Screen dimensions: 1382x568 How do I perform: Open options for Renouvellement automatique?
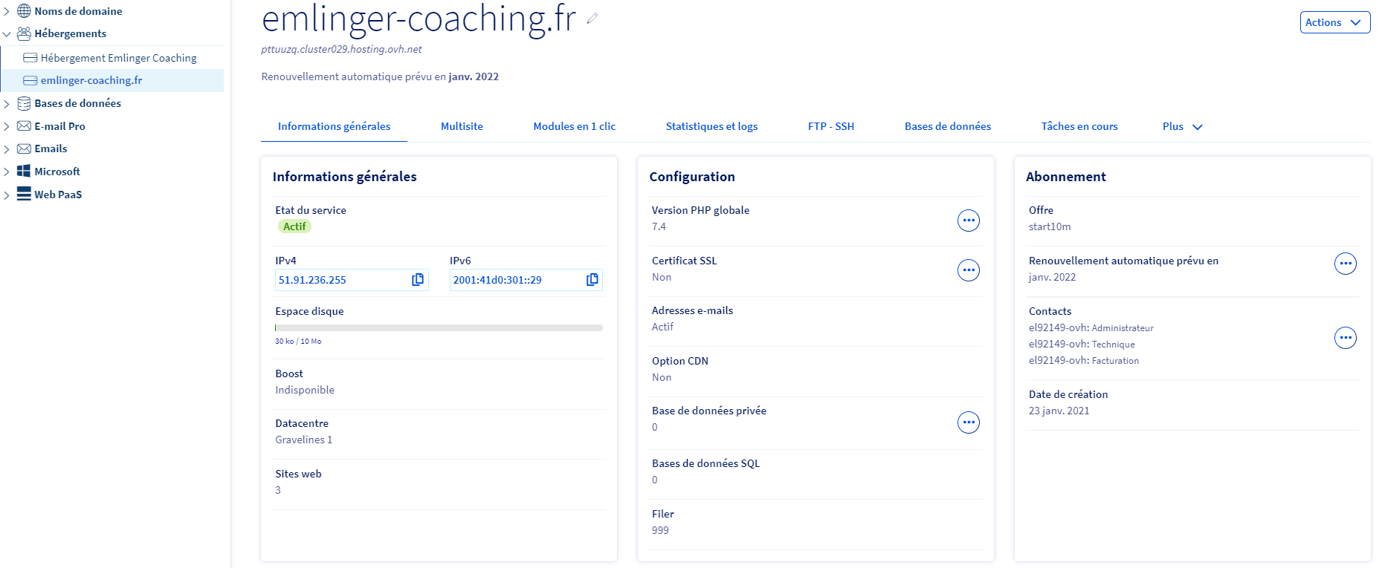click(x=1345, y=264)
